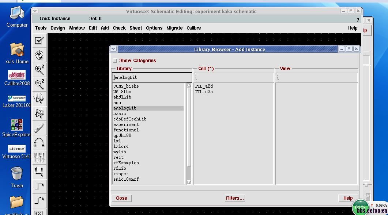
Task: Click the Zoom Out by 2 icon
Action: click(39, 84)
